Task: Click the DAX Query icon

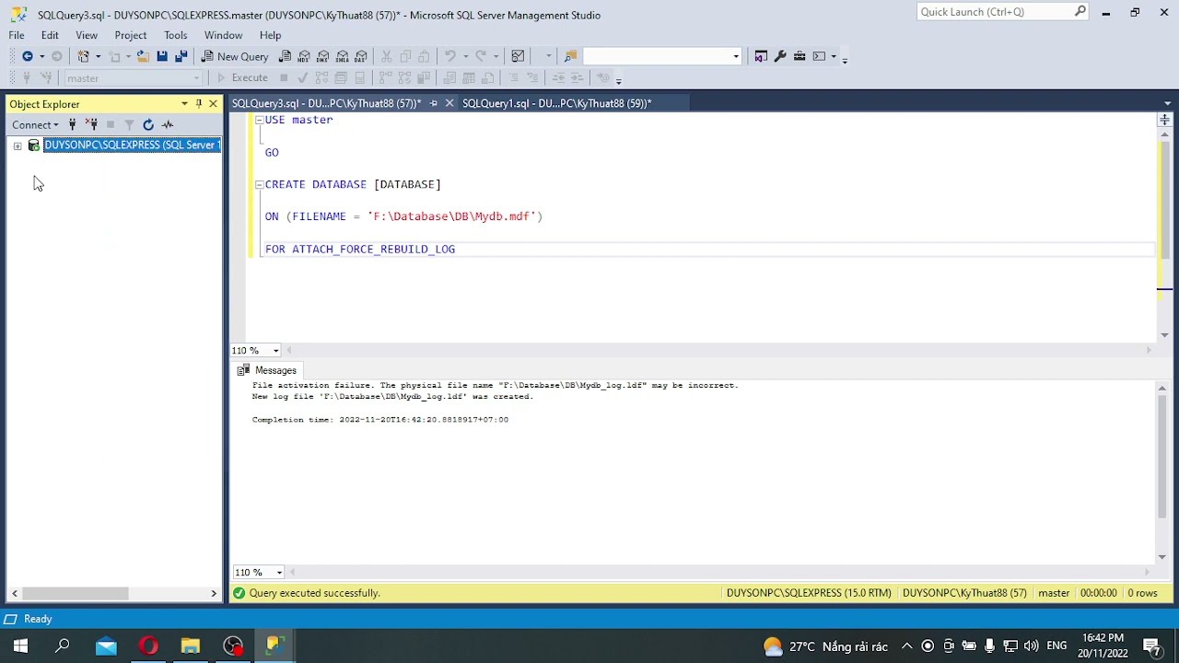Action: tap(361, 56)
